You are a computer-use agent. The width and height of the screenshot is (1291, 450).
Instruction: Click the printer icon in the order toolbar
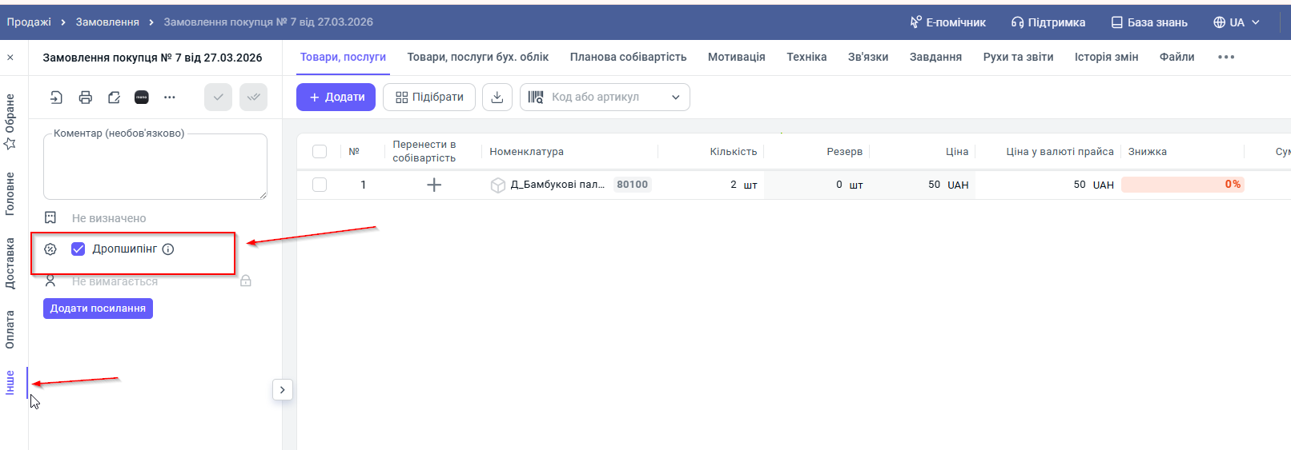86,98
